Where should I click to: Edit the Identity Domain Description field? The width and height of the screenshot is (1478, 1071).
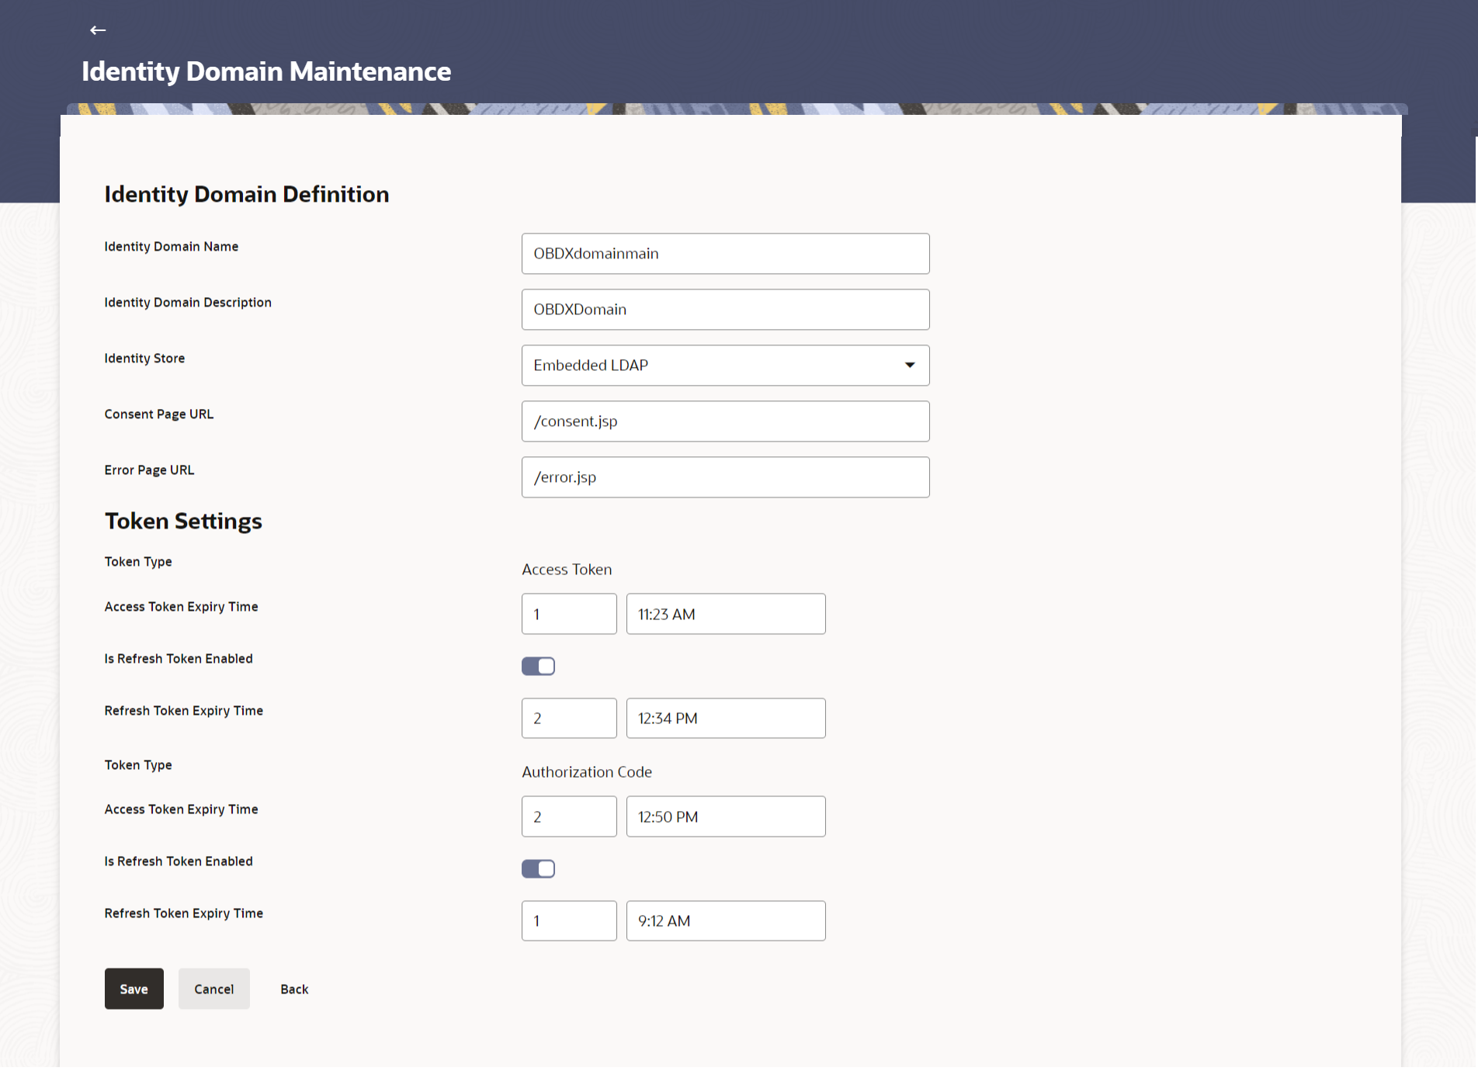point(725,310)
